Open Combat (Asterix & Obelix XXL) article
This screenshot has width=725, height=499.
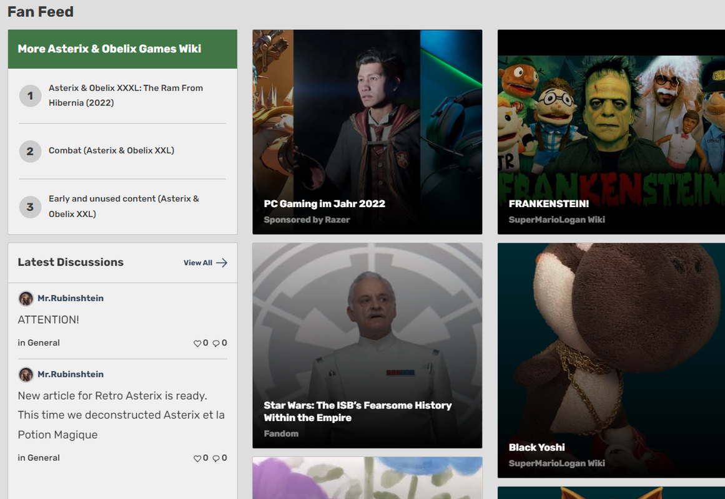point(111,150)
